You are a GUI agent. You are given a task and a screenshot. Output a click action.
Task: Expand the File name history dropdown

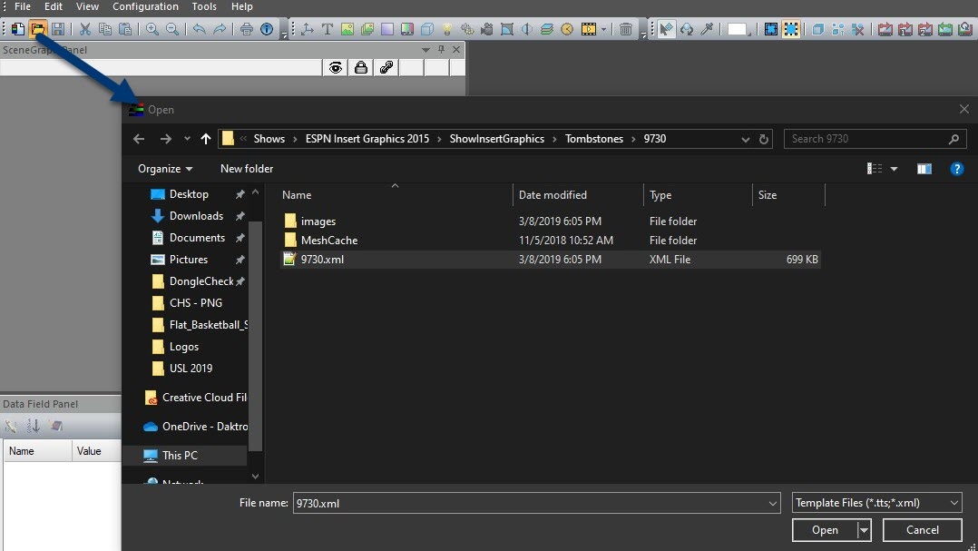(x=772, y=502)
